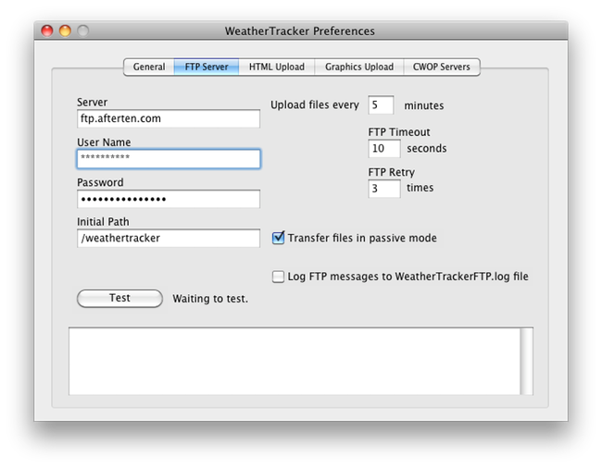Click the FTP Retry times field

[x=384, y=189]
